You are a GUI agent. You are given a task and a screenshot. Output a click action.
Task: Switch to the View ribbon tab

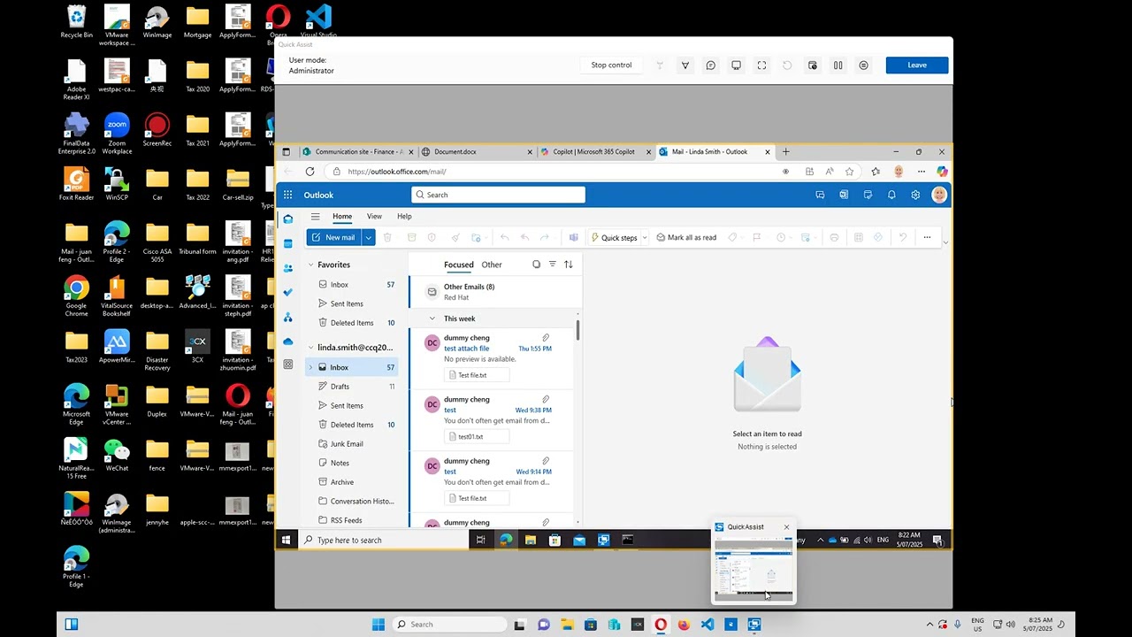374,216
